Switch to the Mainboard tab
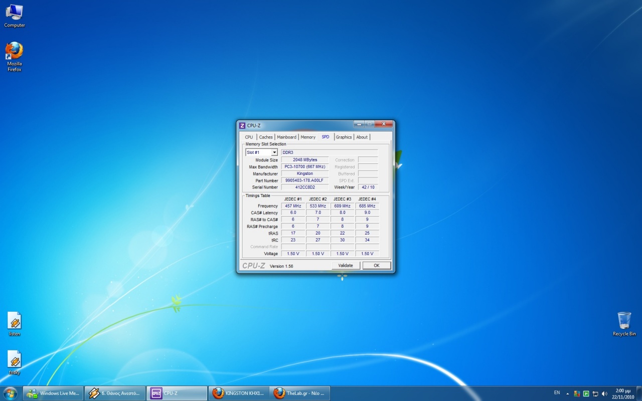642x401 pixels. [x=286, y=137]
